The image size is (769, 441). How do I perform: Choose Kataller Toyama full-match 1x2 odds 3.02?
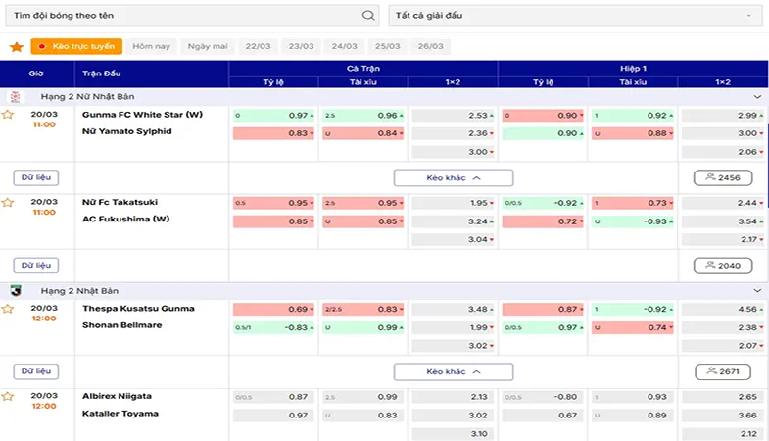pos(453,416)
